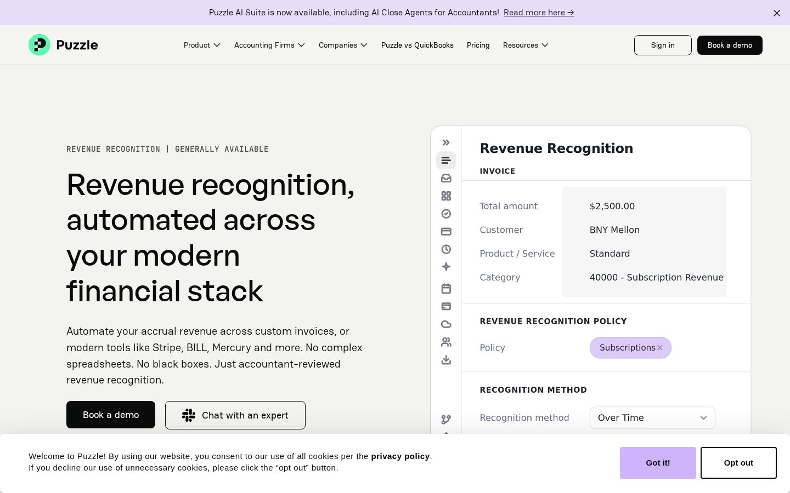The image size is (790, 493).
Task: Click the download tray icon in sidebar
Action: coord(446,360)
